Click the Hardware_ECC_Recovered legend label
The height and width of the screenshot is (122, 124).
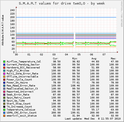23,68
